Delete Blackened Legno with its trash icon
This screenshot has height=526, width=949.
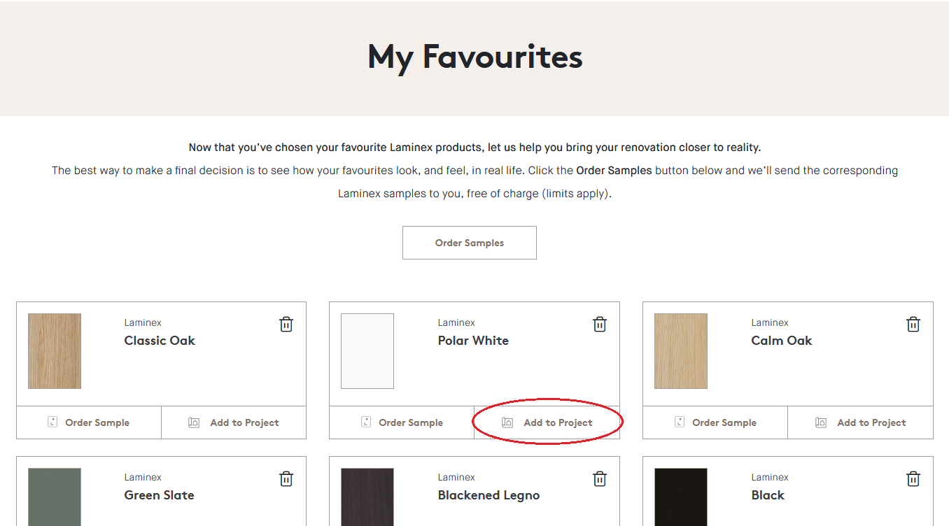(599, 478)
